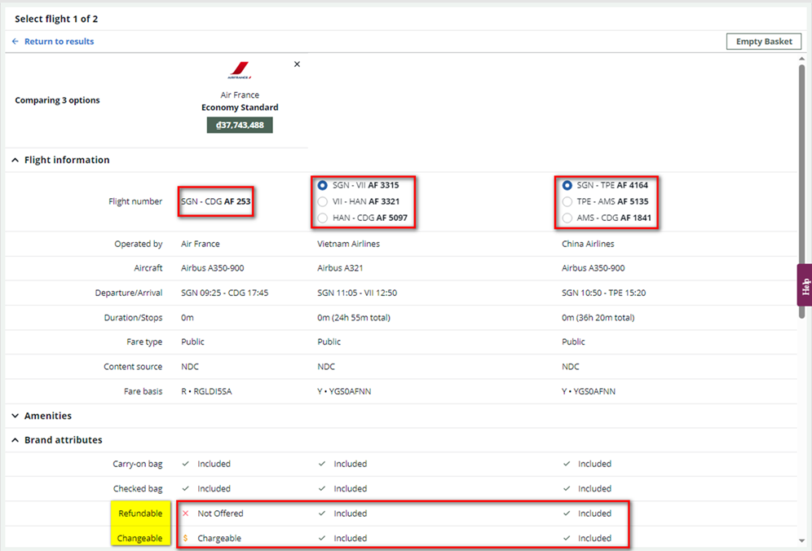Click SGN 09:25 - CDG 17:45 departure cell
The image size is (812, 551).
point(225,293)
